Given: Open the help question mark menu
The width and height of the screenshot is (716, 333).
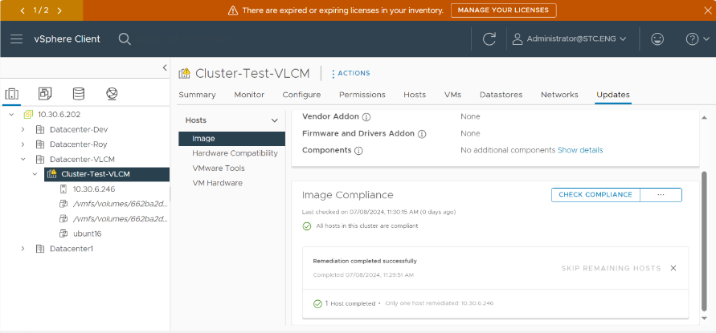Looking at the screenshot, I should click(x=698, y=39).
